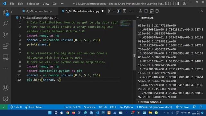Open the Extensions view

5,46
